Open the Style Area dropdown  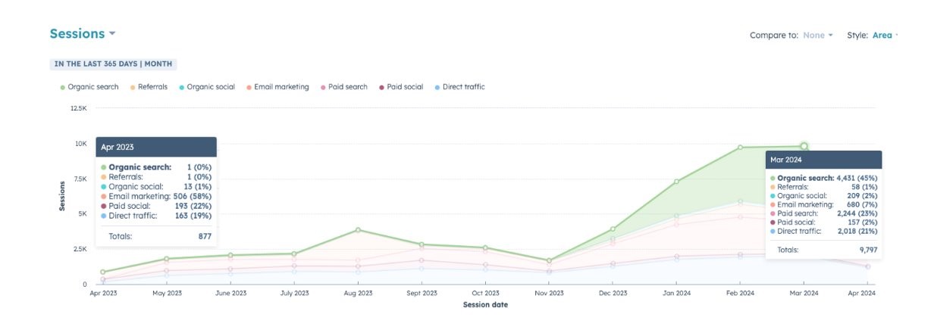883,36
